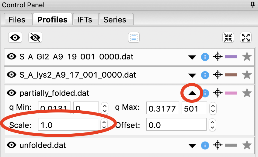Collapse all profile items button

pos(228,38)
